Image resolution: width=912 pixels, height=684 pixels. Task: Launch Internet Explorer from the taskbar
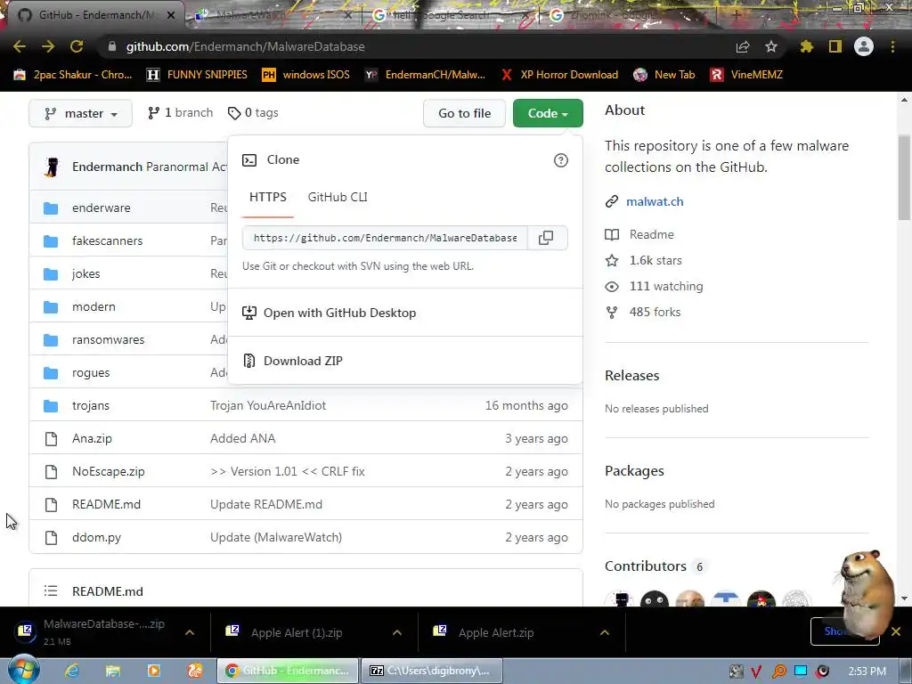tap(72, 671)
